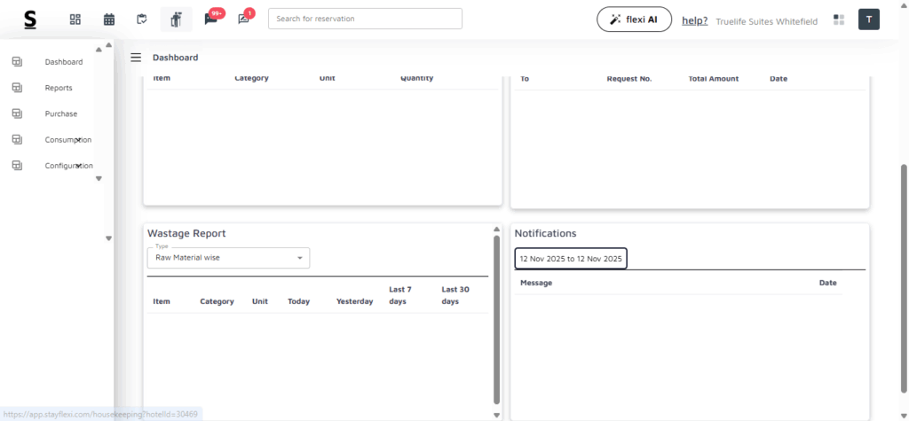Click the flexi AI button
Screen dimensions: 909x421
point(634,19)
